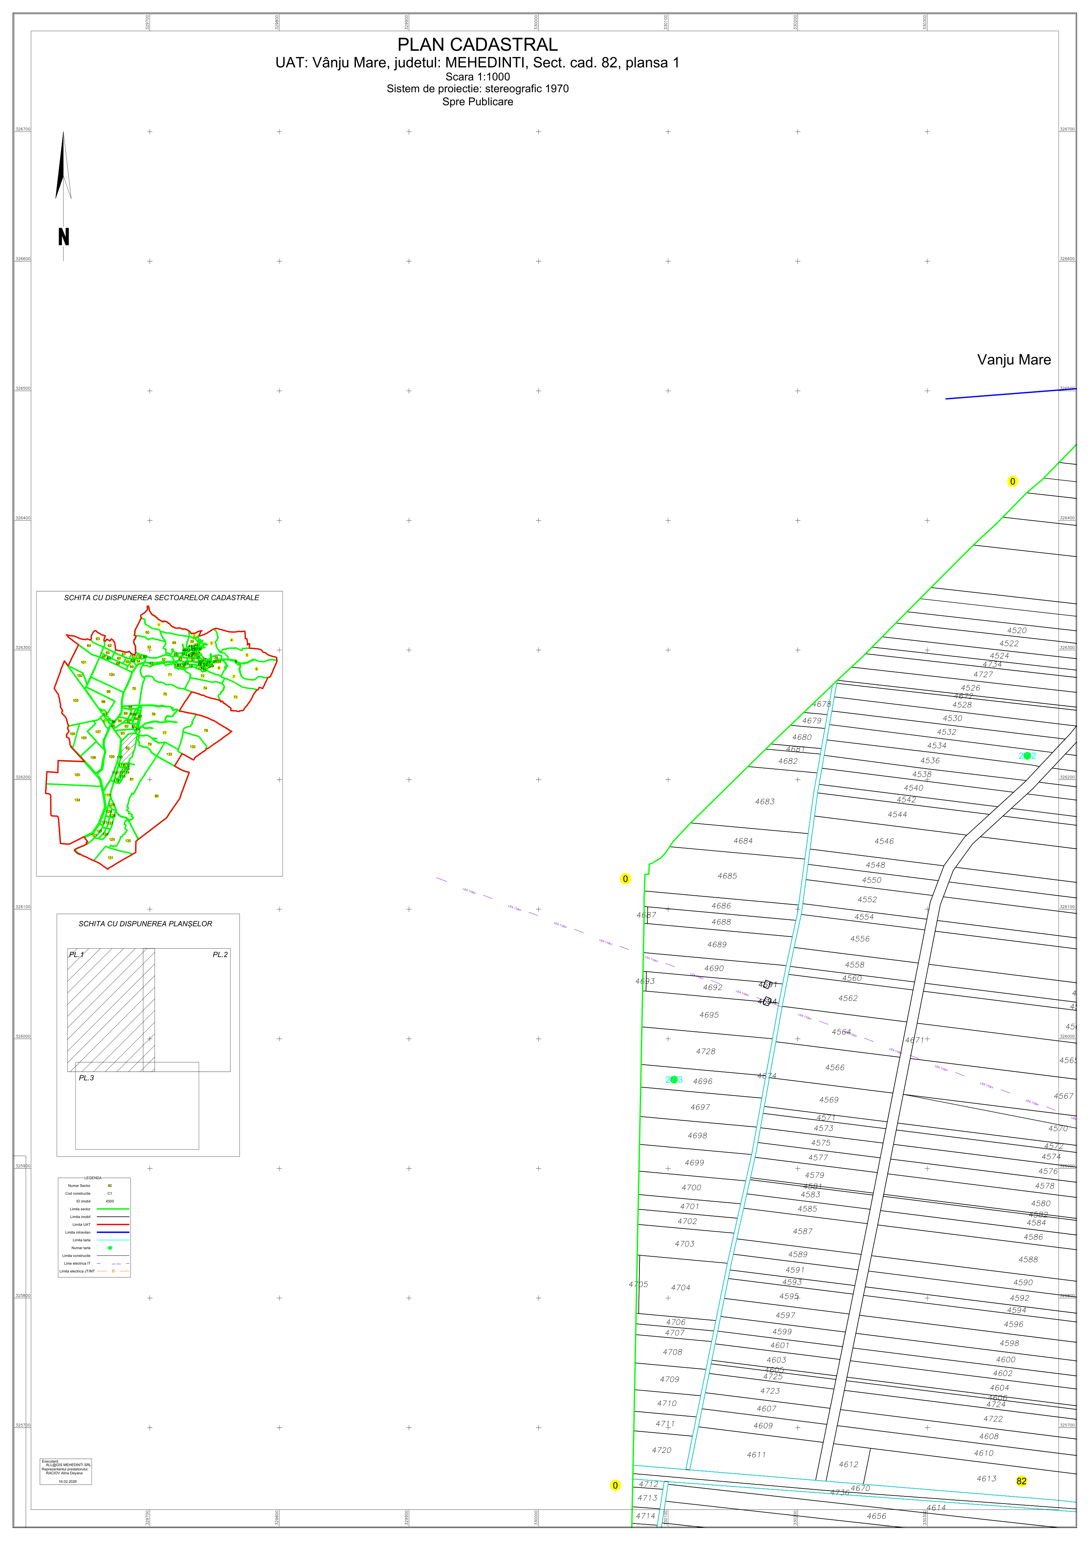Image resolution: width=1090 pixels, height=1541 pixels.
Task: Click the yellow 0 marker beside parcel 4712
Action: coord(615,1485)
